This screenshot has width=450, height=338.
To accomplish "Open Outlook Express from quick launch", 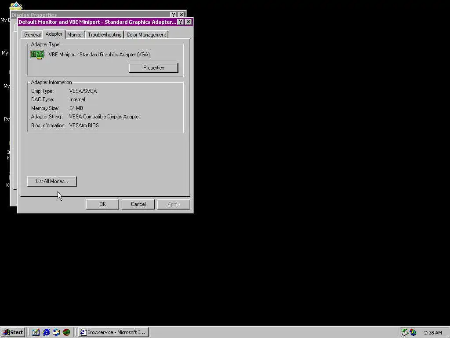I will (56, 332).
